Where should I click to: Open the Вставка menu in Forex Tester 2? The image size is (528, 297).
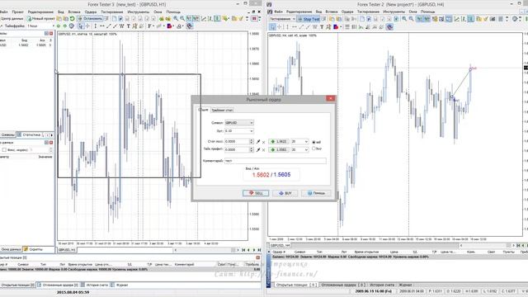pos(332,12)
